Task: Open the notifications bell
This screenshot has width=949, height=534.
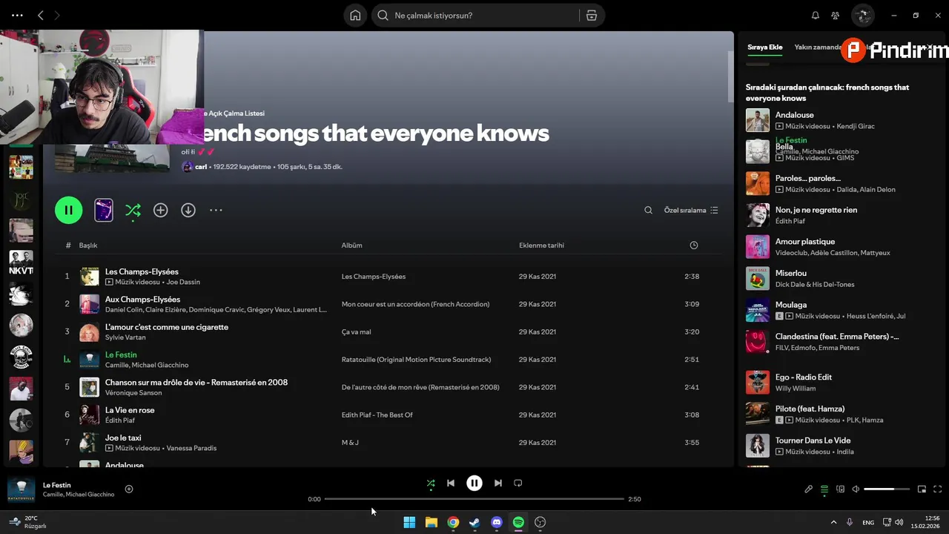Action: [816, 16]
